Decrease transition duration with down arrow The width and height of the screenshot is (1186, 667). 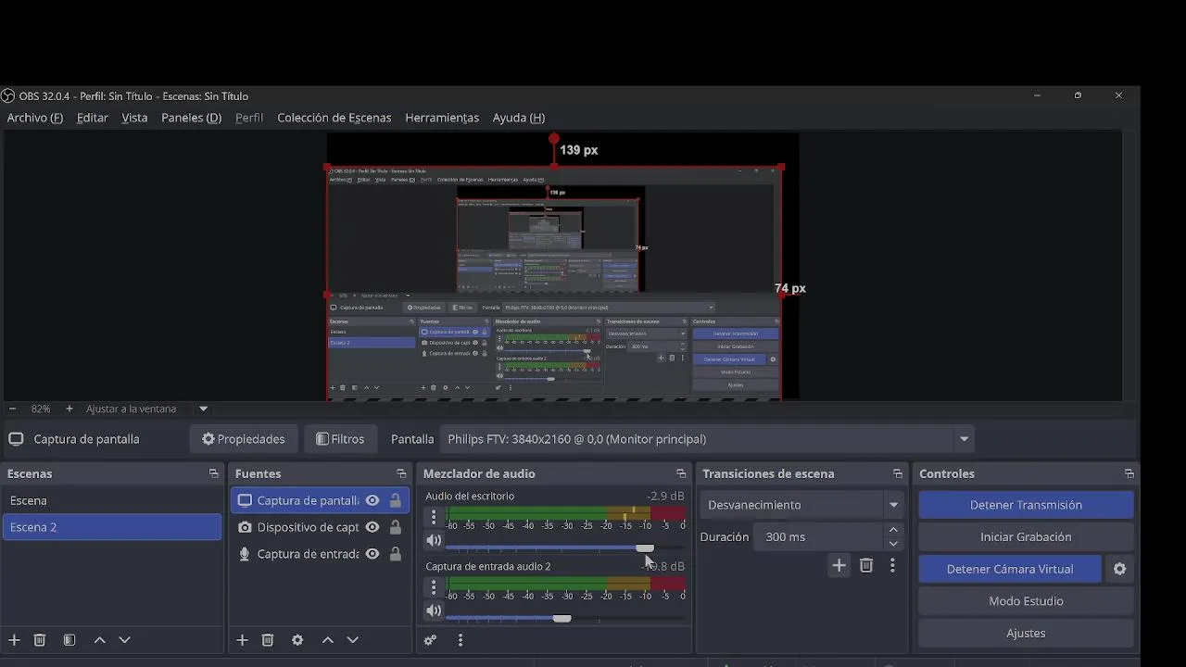coord(893,544)
